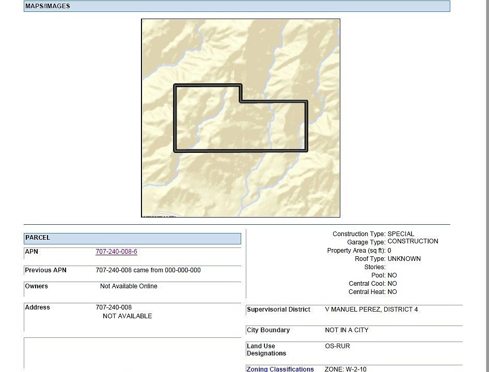Viewport: 489px width, 372px height.
Task: Click the Address row label
Action: click(x=37, y=307)
